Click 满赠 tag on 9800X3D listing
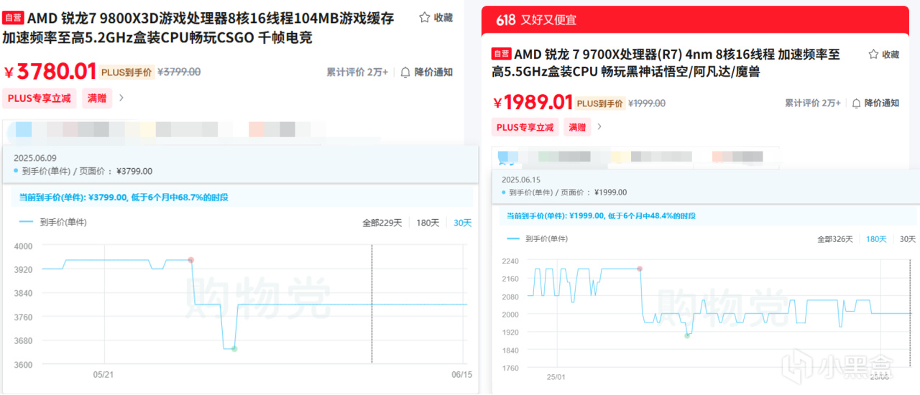 pos(97,98)
